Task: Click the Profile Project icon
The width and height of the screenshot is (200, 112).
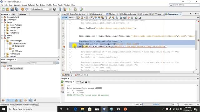Action: [x=81, y=9]
